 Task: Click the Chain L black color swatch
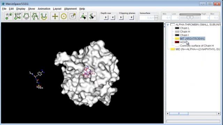177,28
